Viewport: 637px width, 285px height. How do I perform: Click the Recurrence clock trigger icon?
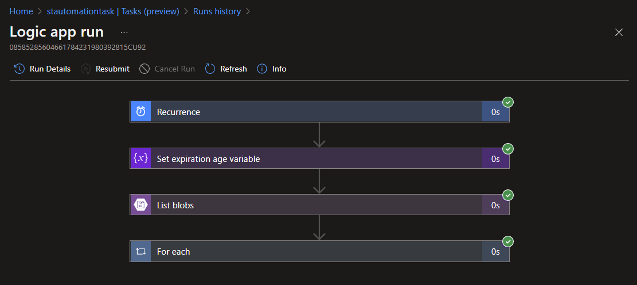(140, 112)
